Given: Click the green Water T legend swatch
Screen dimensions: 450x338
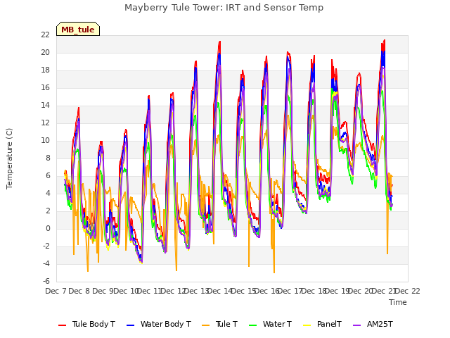Looking at the screenshot, I should (253, 325).
